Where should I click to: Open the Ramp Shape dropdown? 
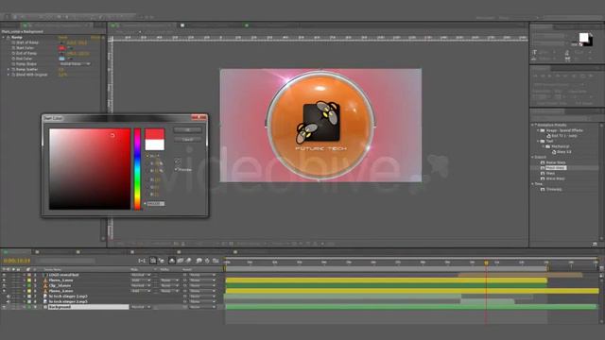click(x=75, y=64)
